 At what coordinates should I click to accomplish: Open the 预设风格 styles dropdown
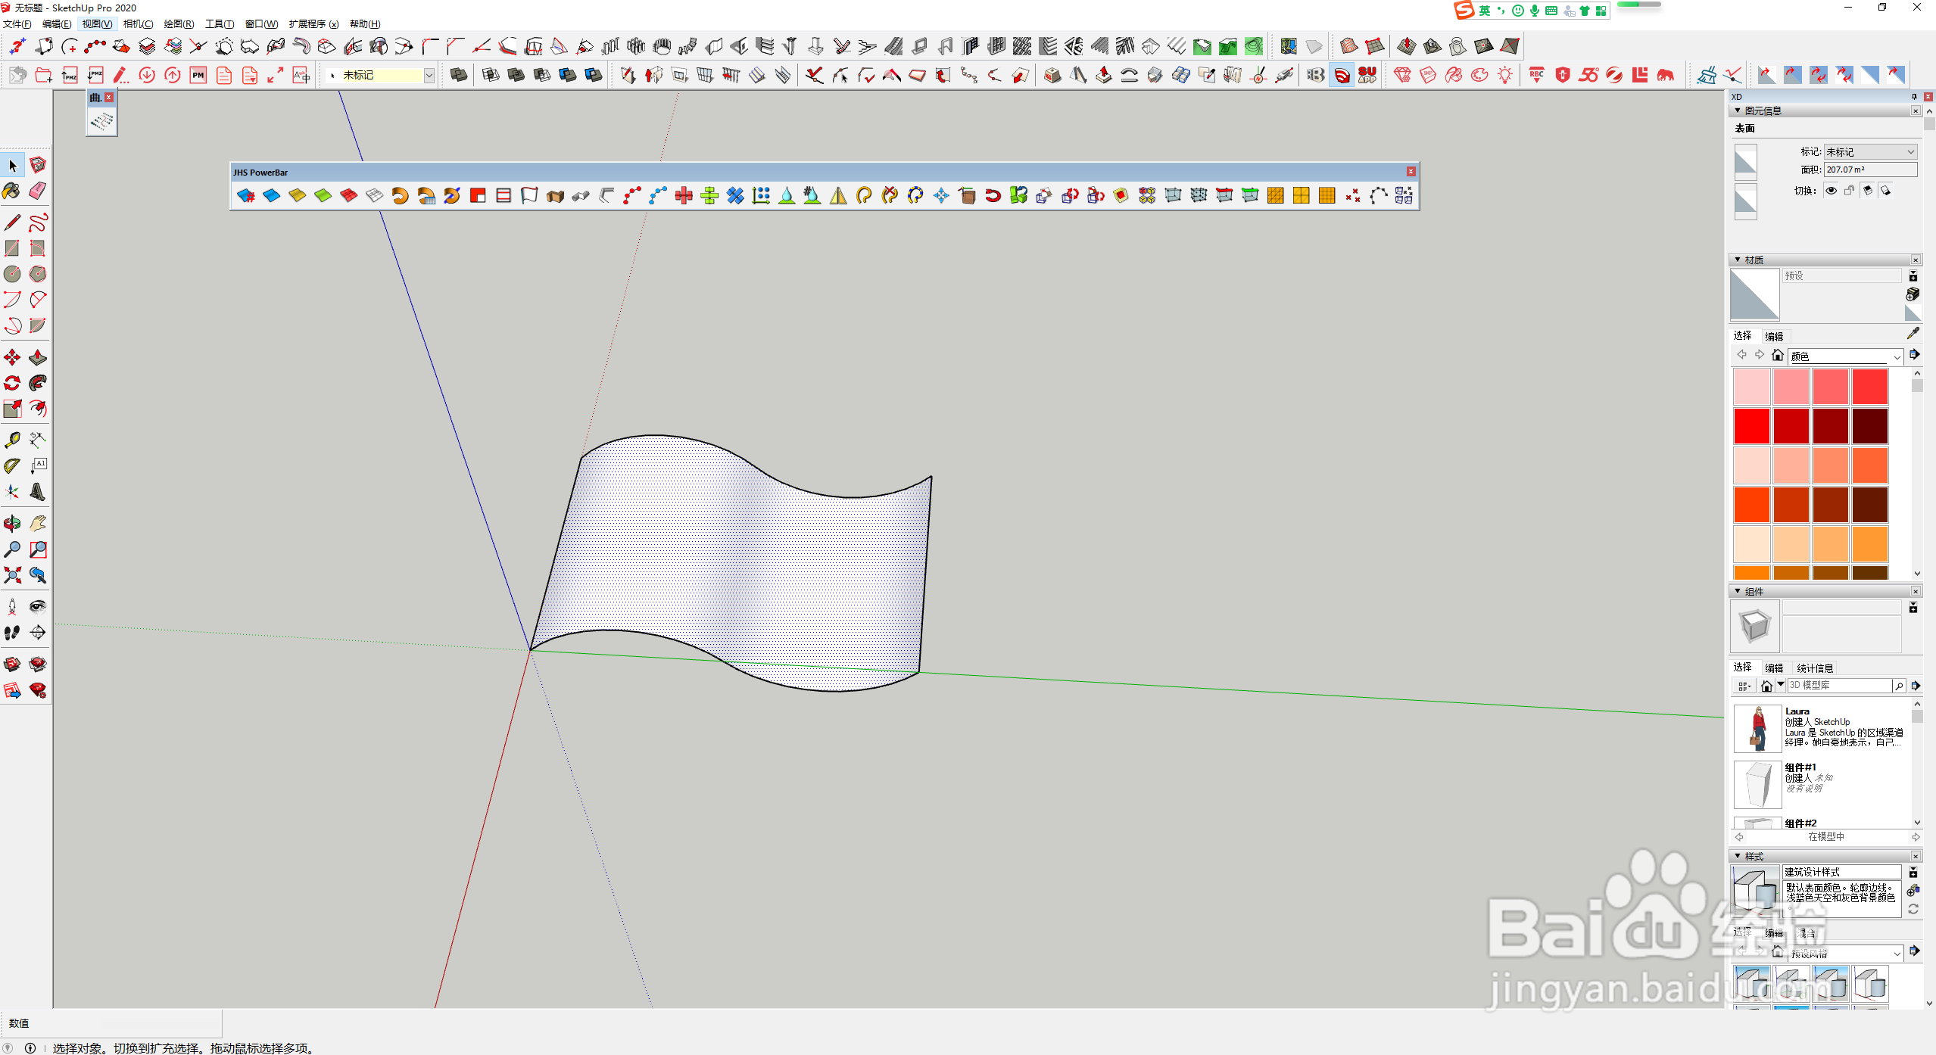coord(1845,954)
